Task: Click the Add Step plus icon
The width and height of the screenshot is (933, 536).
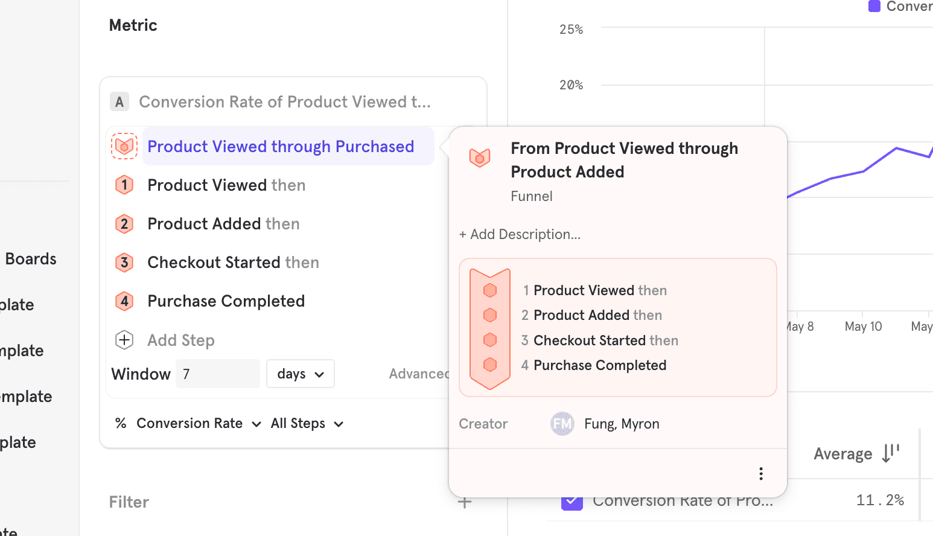Action: (x=124, y=340)
